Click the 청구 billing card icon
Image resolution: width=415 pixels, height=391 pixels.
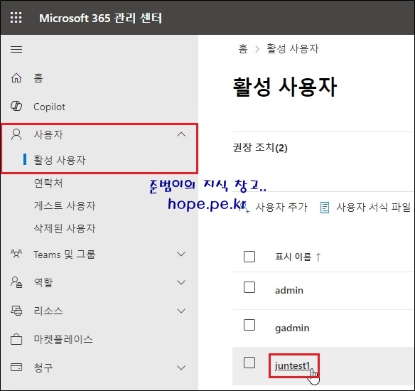(x=16, y=367)
